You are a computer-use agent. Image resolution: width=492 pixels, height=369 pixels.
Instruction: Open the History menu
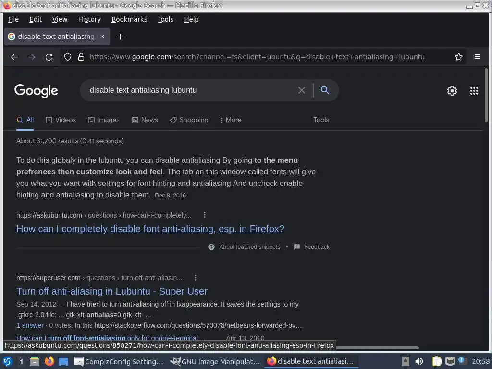[x=89, y=19]
